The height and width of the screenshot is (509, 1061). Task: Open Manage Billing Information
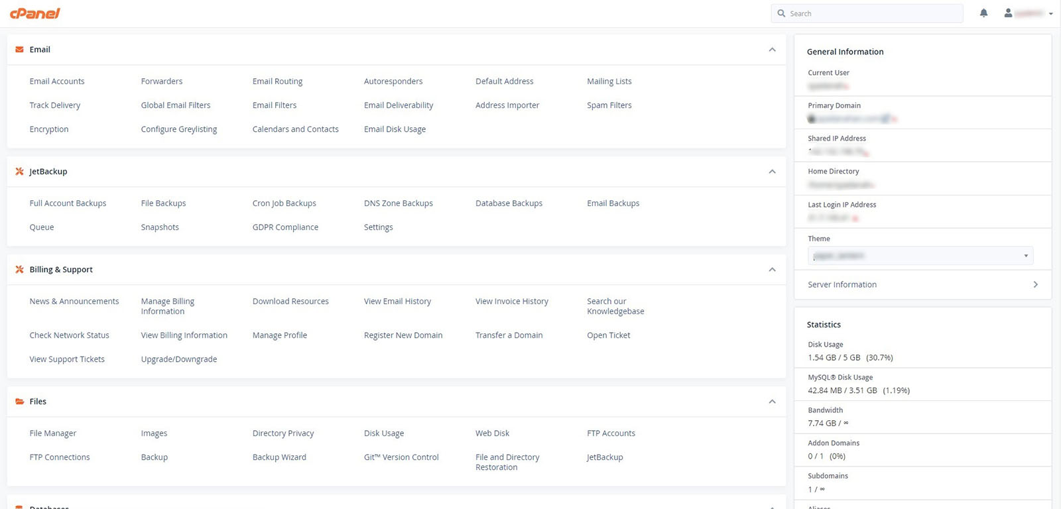pos(168,306)
